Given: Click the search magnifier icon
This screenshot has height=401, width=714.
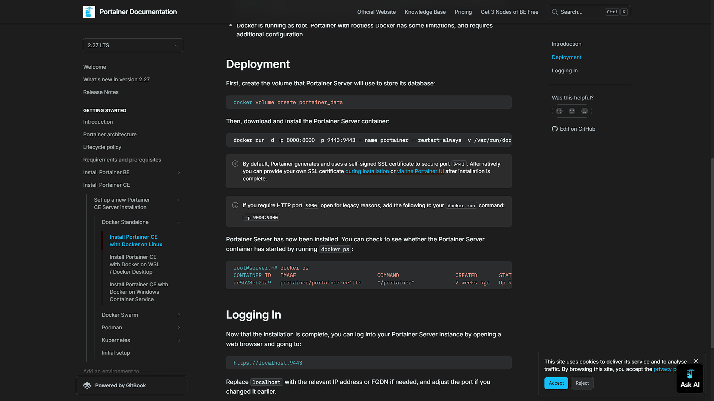Looking at the screenshot, I should [x=554, y=12].
